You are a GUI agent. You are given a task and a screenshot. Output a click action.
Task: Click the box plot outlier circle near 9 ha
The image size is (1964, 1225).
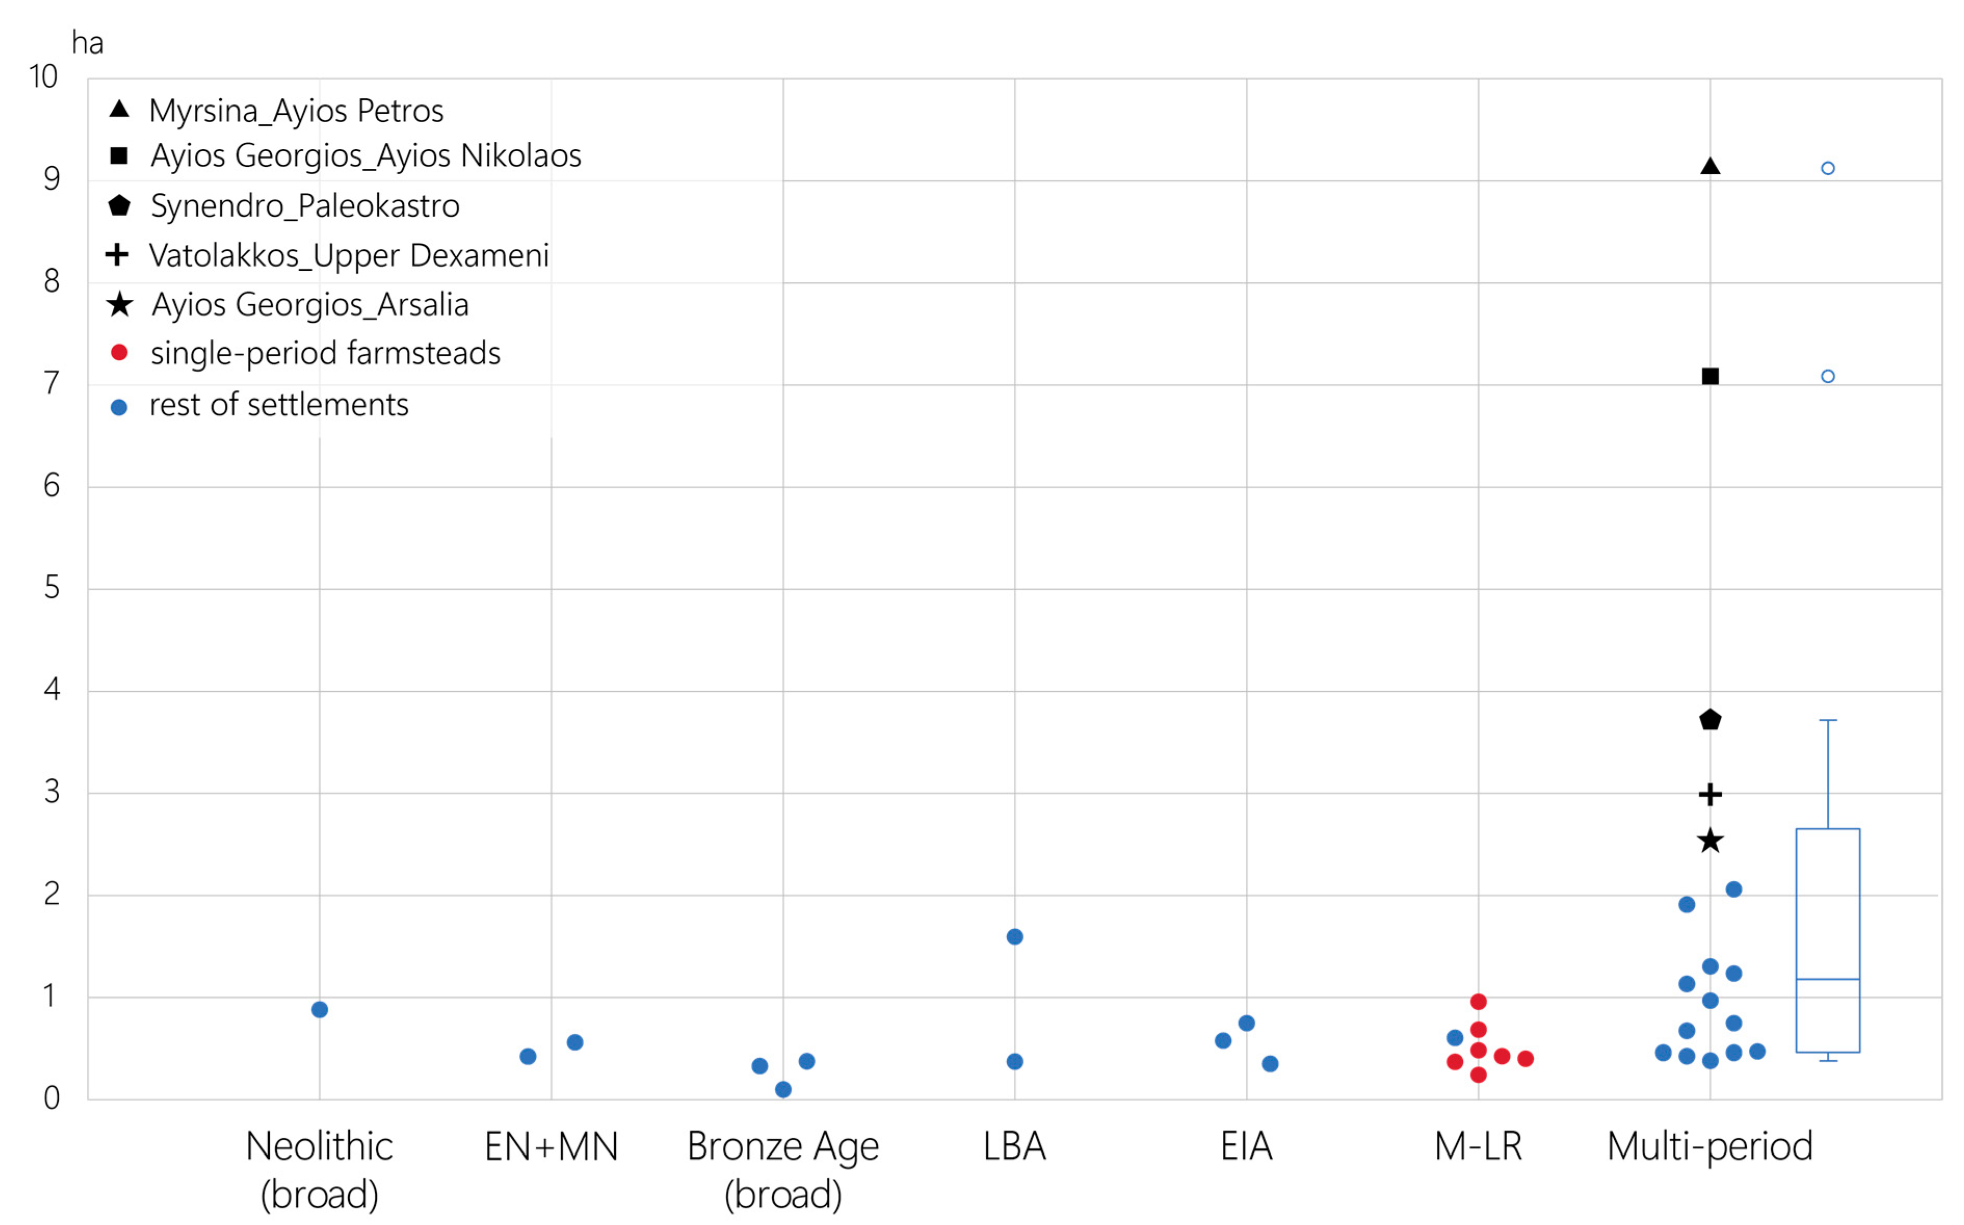(1828, 168)
